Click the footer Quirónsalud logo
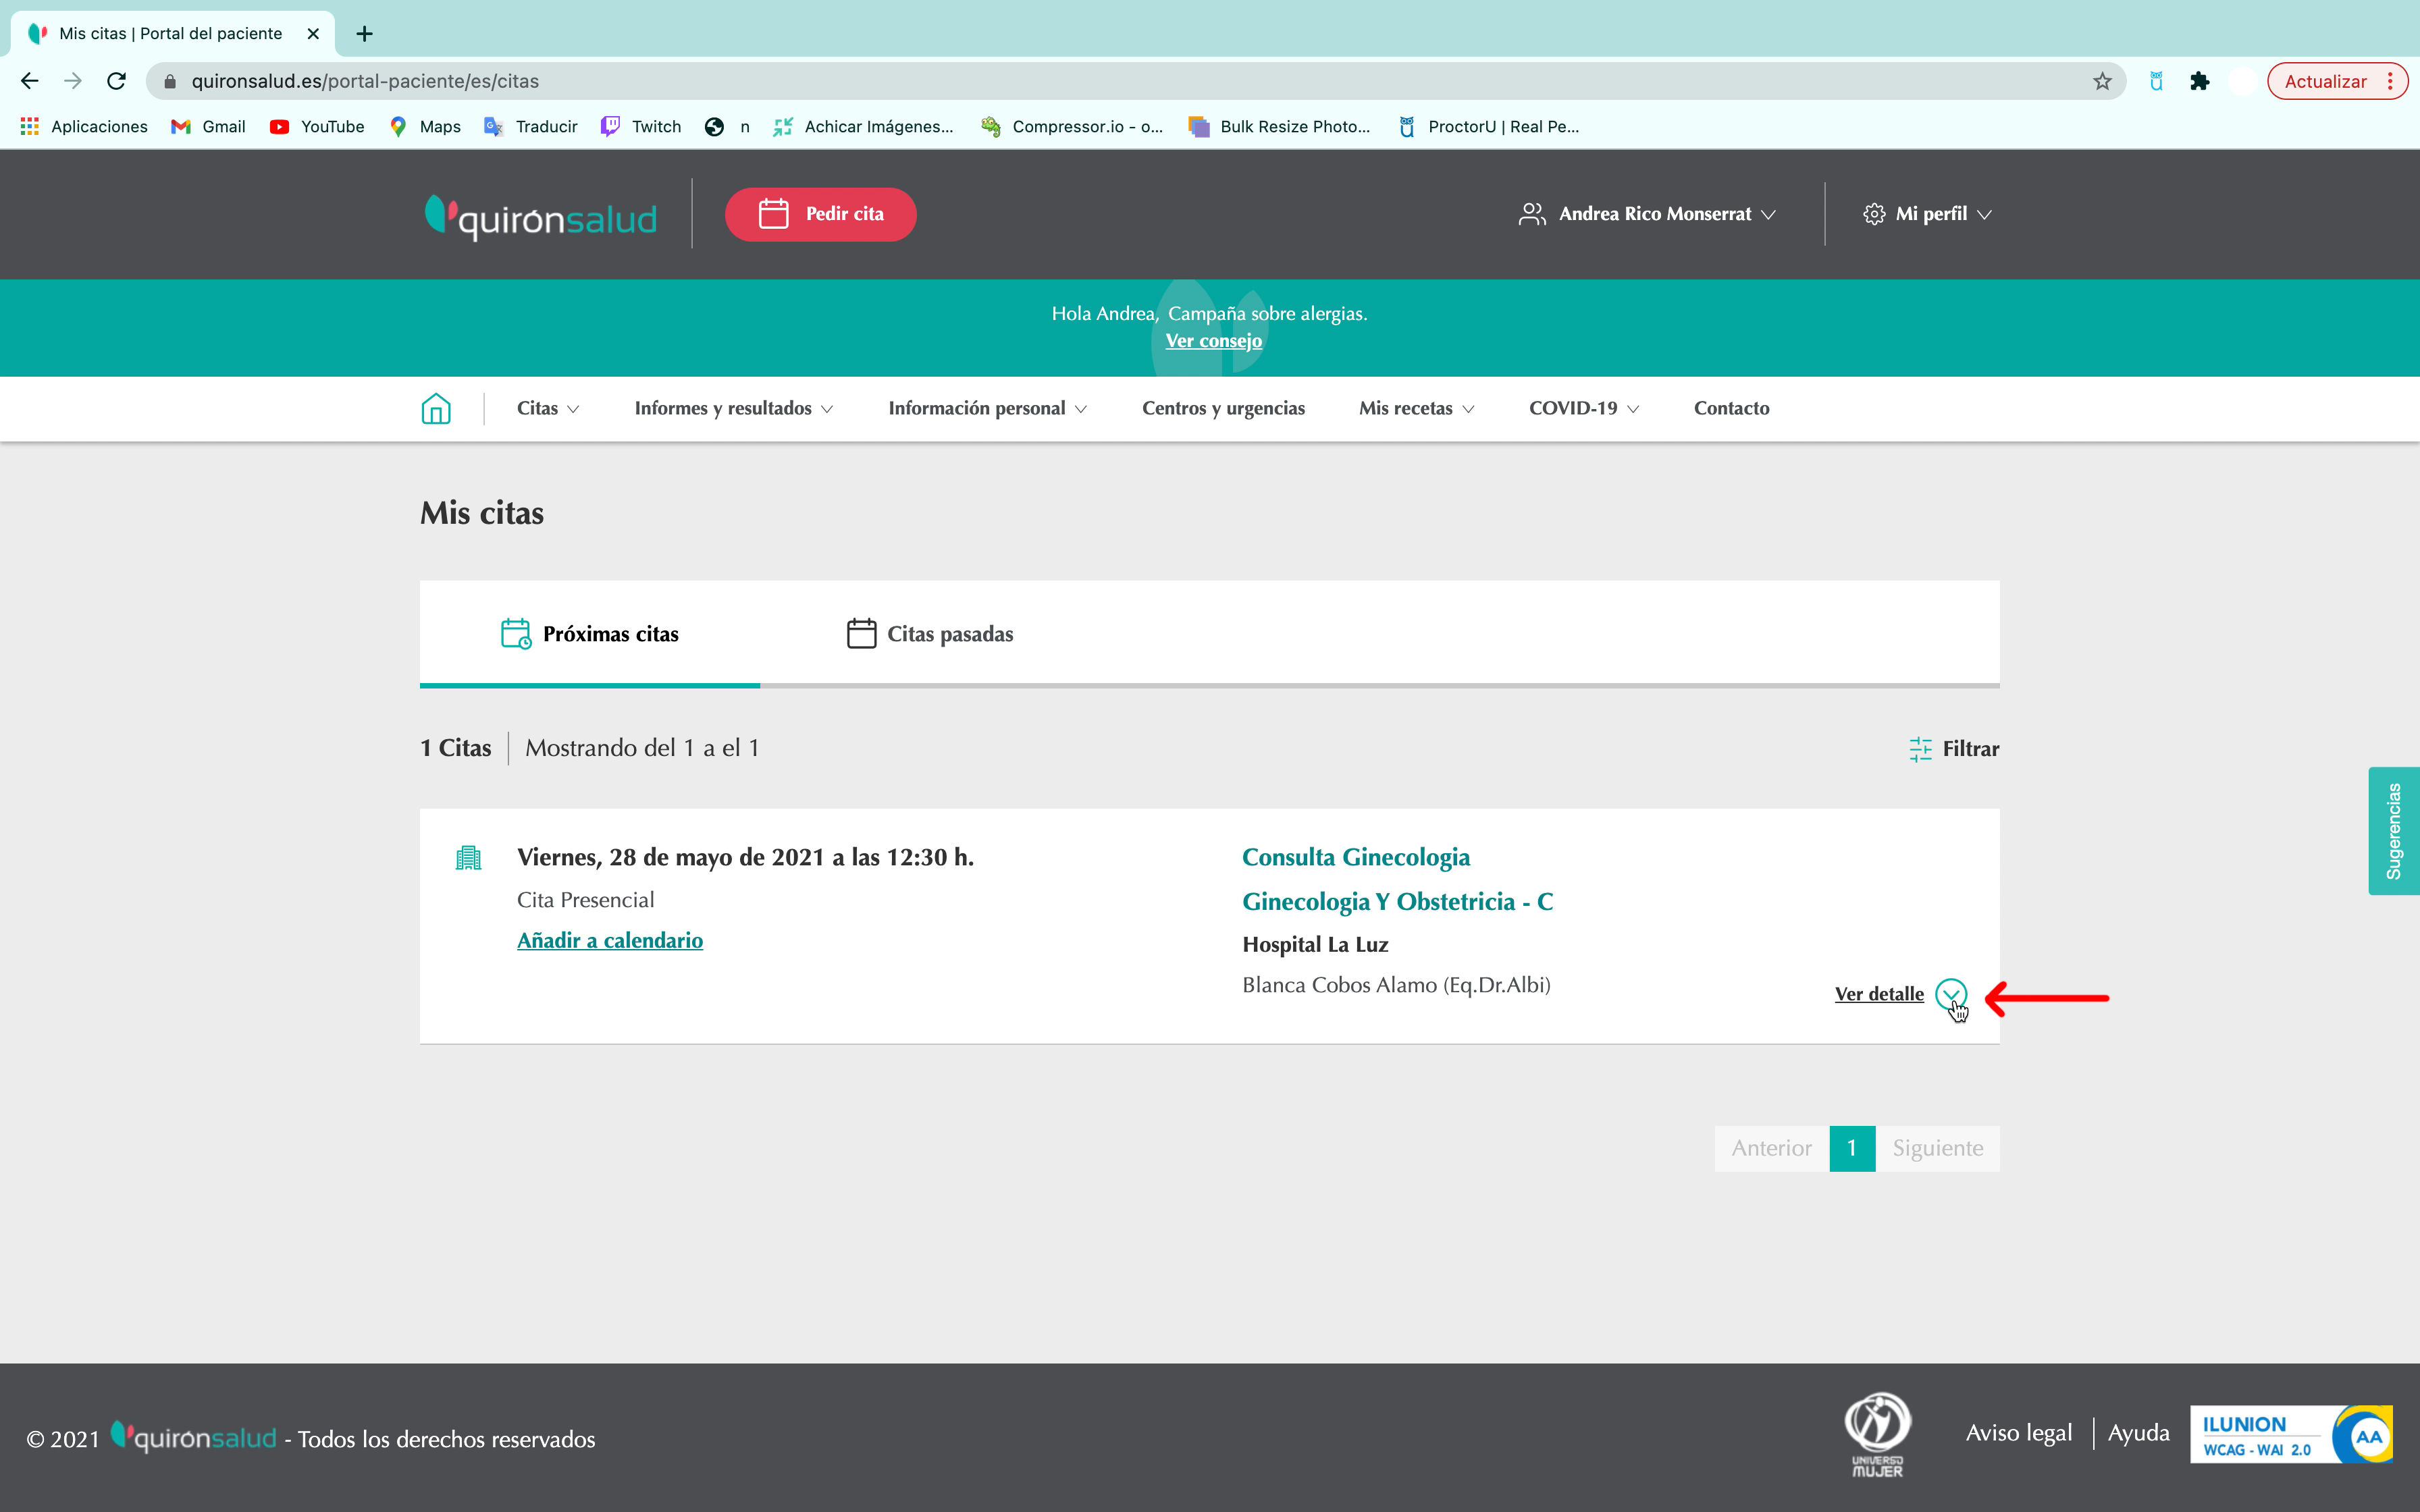Image resolution: width=2420 pixels, height=1512 pixels. (193, 1438)
